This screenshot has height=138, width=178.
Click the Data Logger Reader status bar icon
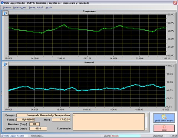2,136
